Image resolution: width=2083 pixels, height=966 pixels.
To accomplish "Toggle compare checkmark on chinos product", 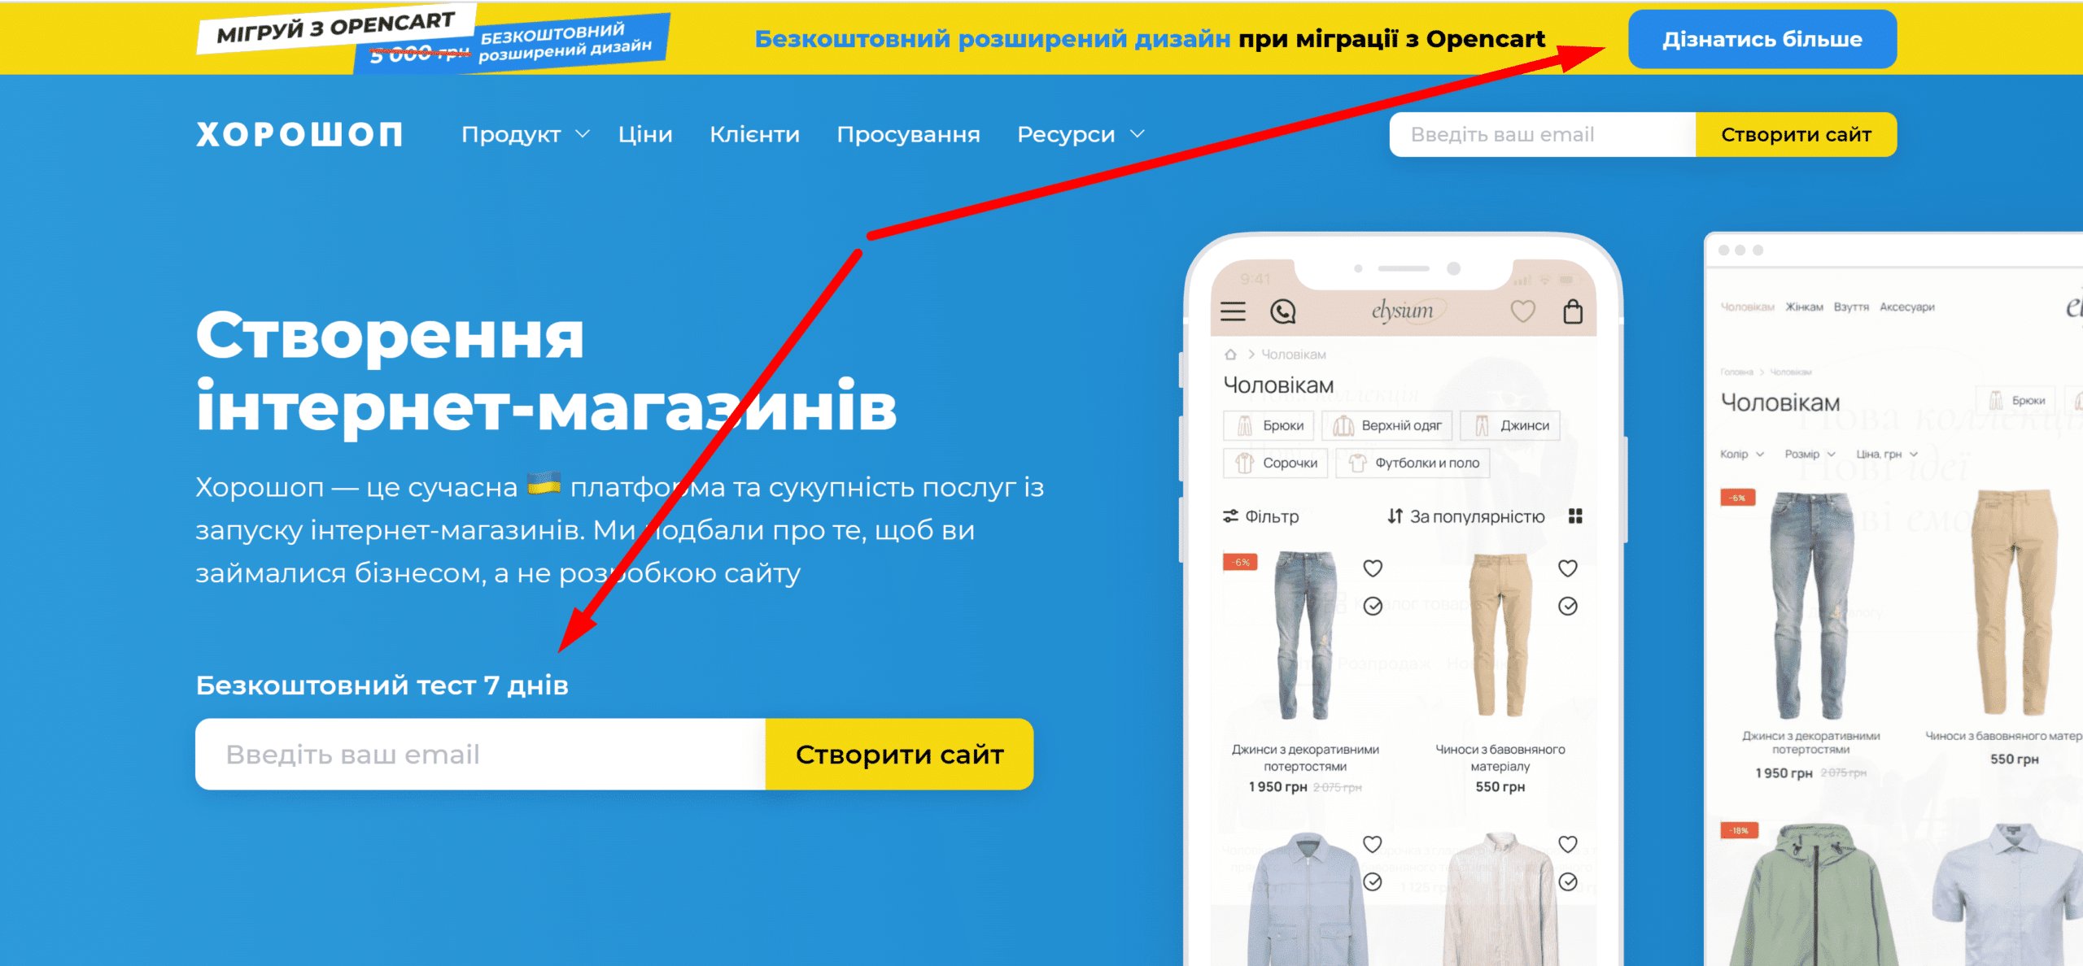I will click(x=1568, y=606).
